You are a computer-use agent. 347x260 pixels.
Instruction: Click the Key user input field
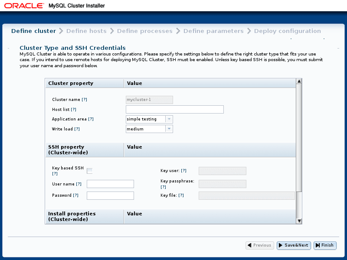point(222,171)
